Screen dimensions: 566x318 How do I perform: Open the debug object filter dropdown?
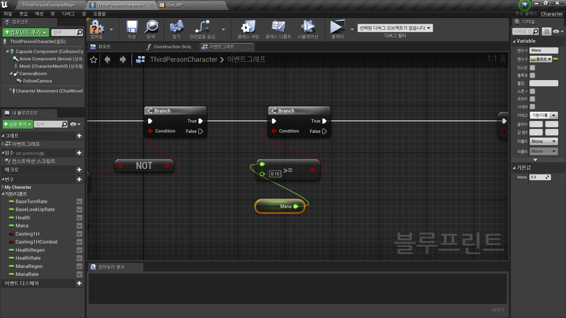coord(395,28)
